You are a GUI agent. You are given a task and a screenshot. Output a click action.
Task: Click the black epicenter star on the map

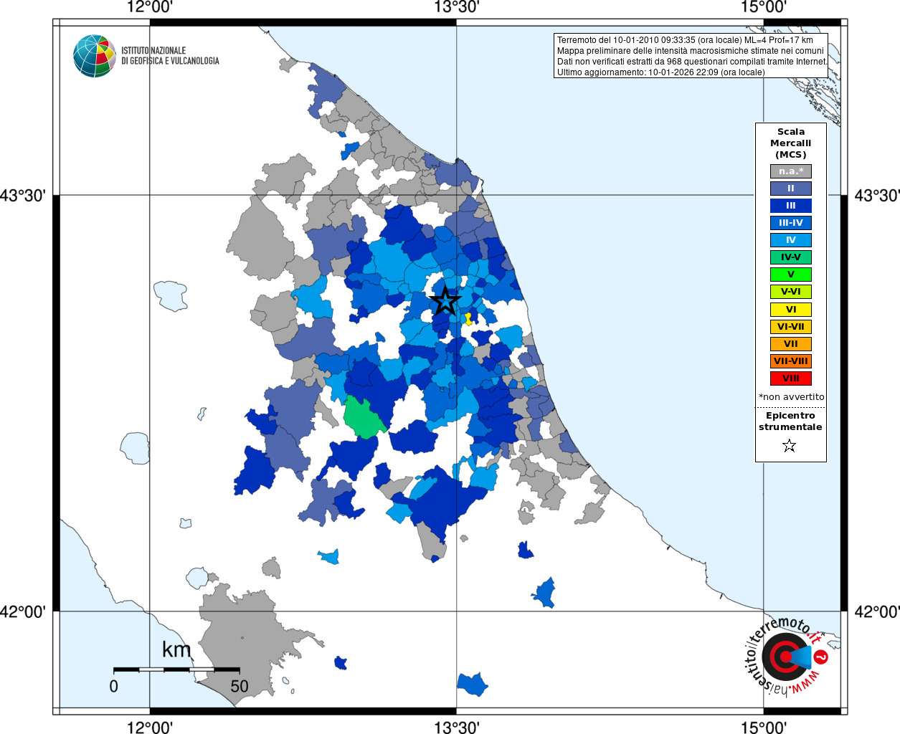445,300
